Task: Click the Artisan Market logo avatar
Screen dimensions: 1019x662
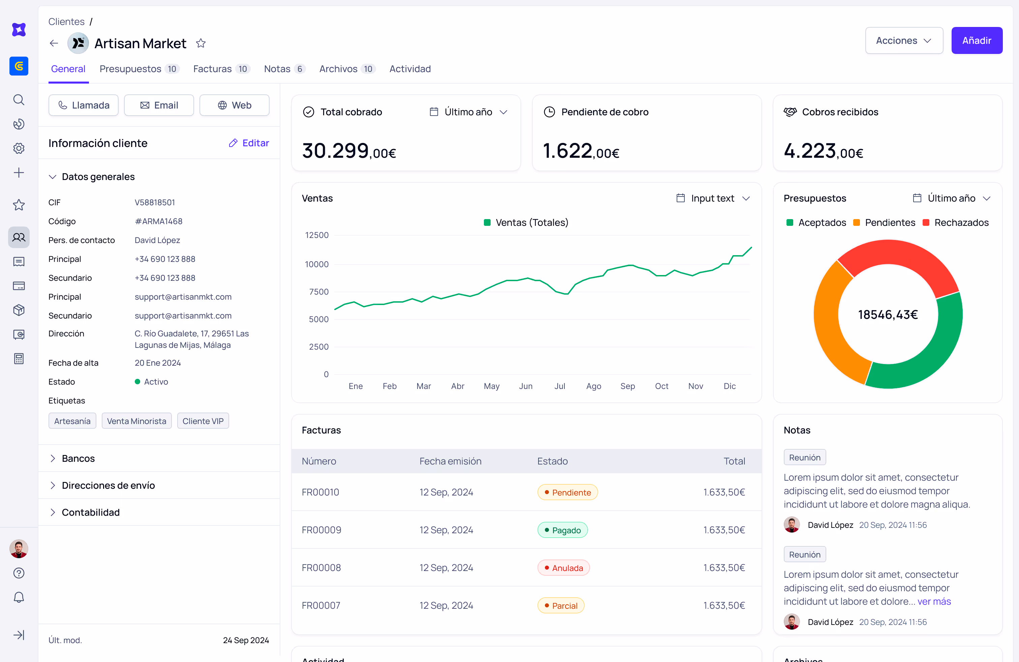Action: tap(79, 43)
